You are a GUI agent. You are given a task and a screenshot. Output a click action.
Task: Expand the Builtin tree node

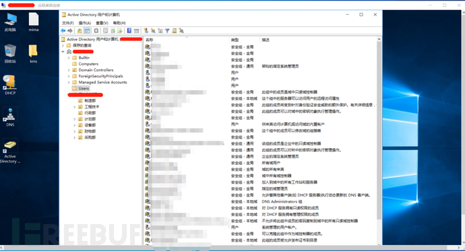tap(69, 58)
